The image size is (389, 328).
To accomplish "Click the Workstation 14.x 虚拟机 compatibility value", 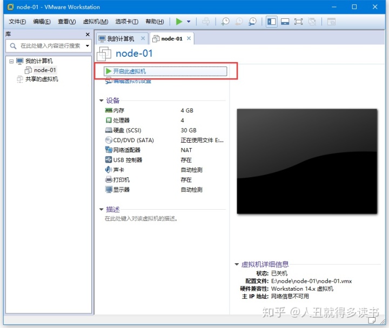I will point(302,289).
